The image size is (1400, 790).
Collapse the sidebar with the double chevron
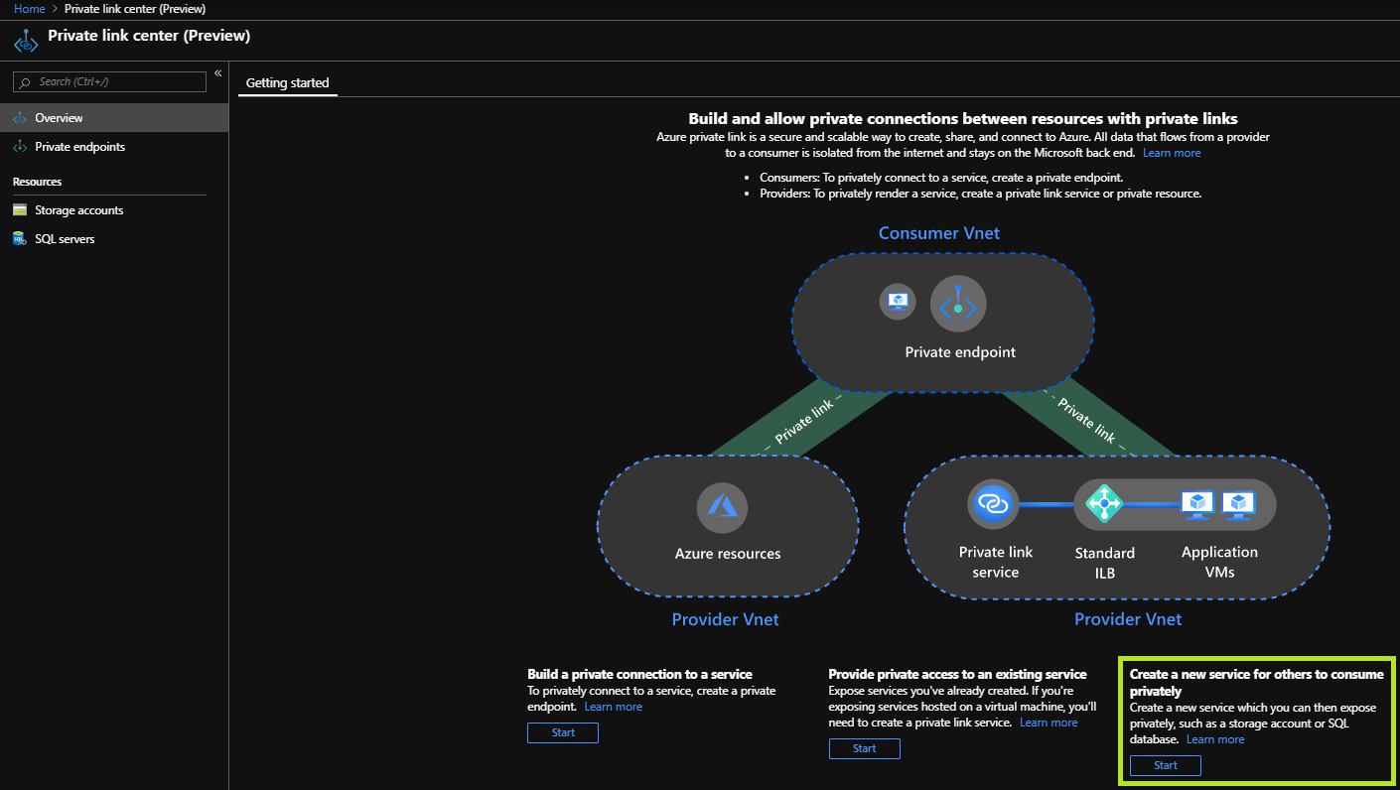pos(217,73)
